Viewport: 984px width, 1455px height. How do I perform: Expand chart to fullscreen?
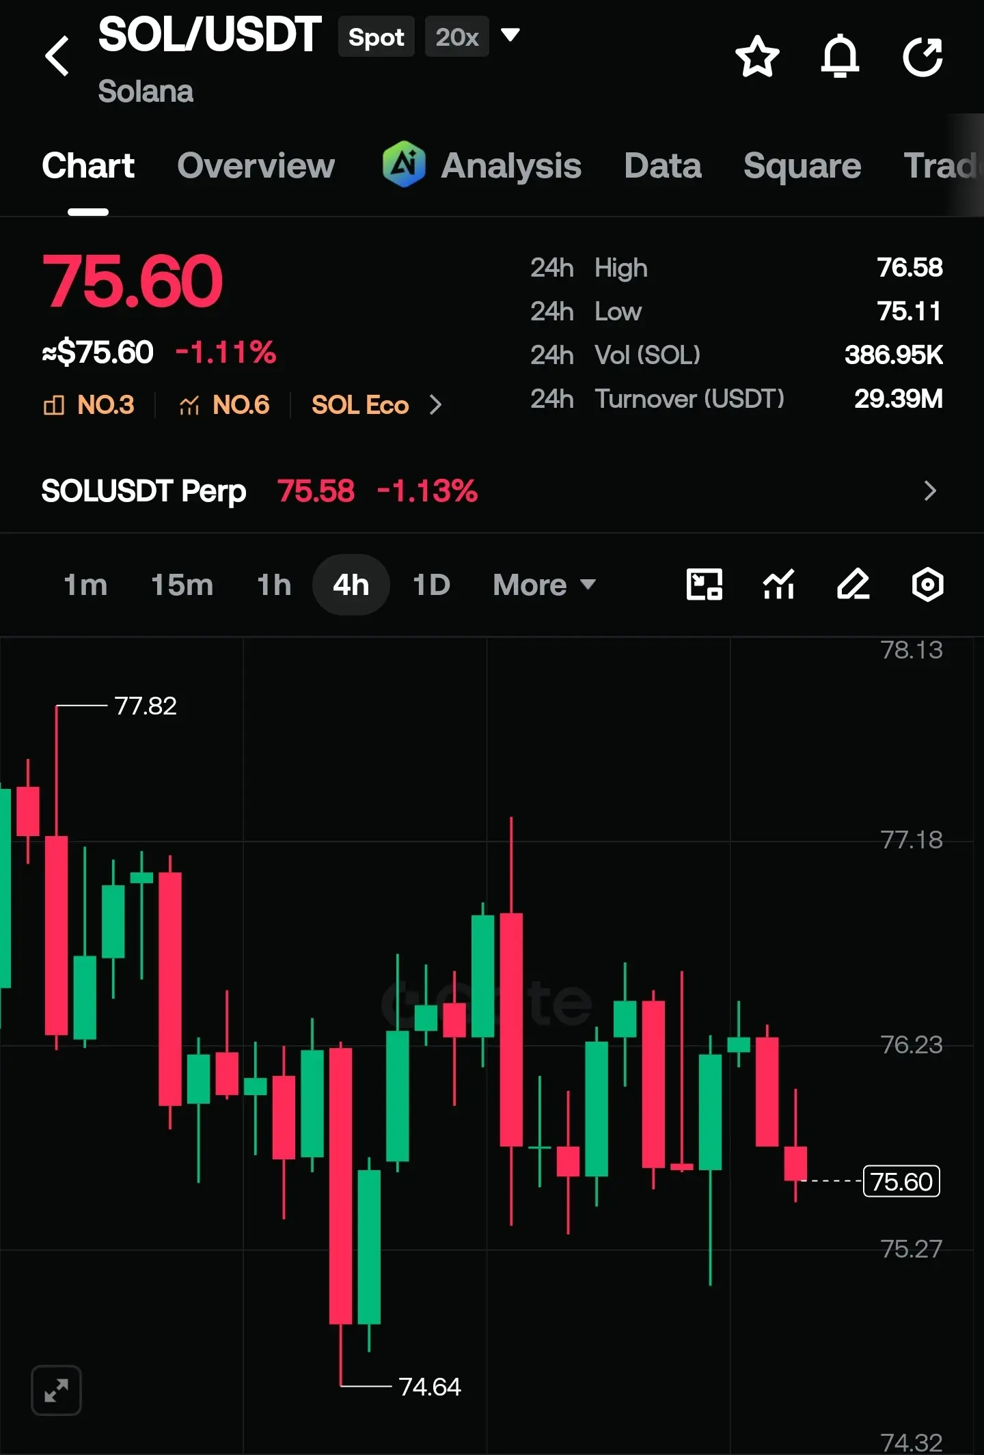point(56,1390)
